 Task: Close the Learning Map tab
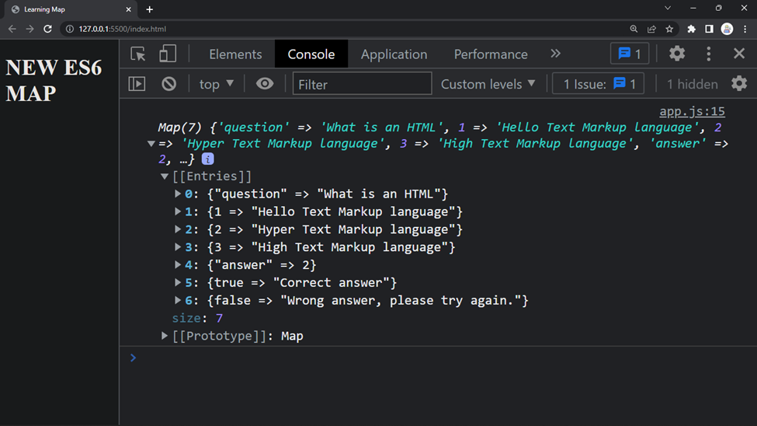pos(128,9)
